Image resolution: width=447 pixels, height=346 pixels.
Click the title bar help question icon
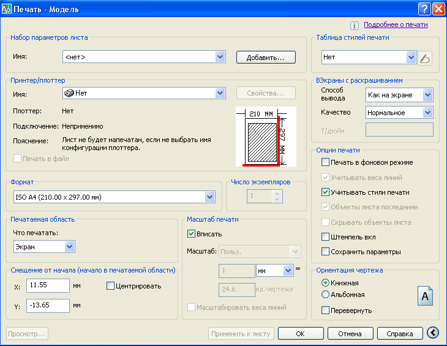click(x=424, y=9)
